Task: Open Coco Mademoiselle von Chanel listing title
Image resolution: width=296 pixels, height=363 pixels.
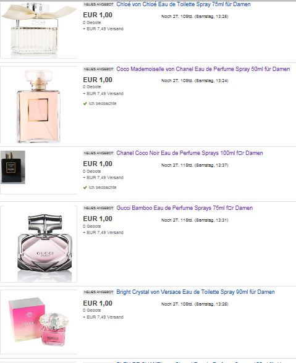Action: (x=203, y=69)
